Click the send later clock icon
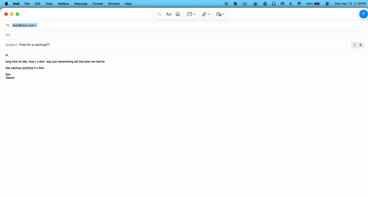368x197 pixels. point(218,14)
